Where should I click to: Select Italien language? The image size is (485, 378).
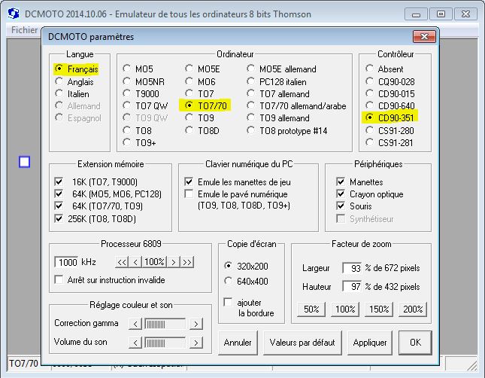click(72, 94)
